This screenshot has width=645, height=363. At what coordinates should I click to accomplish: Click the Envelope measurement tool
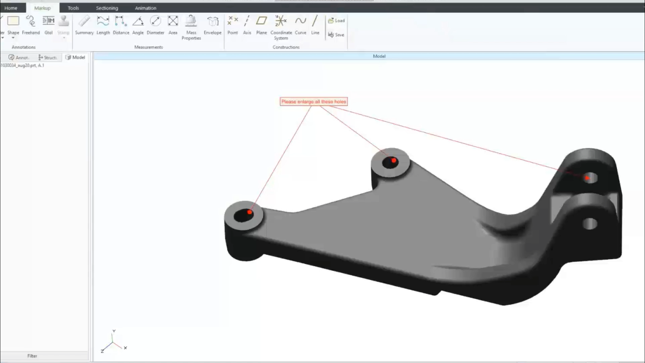tap(213, 25)
